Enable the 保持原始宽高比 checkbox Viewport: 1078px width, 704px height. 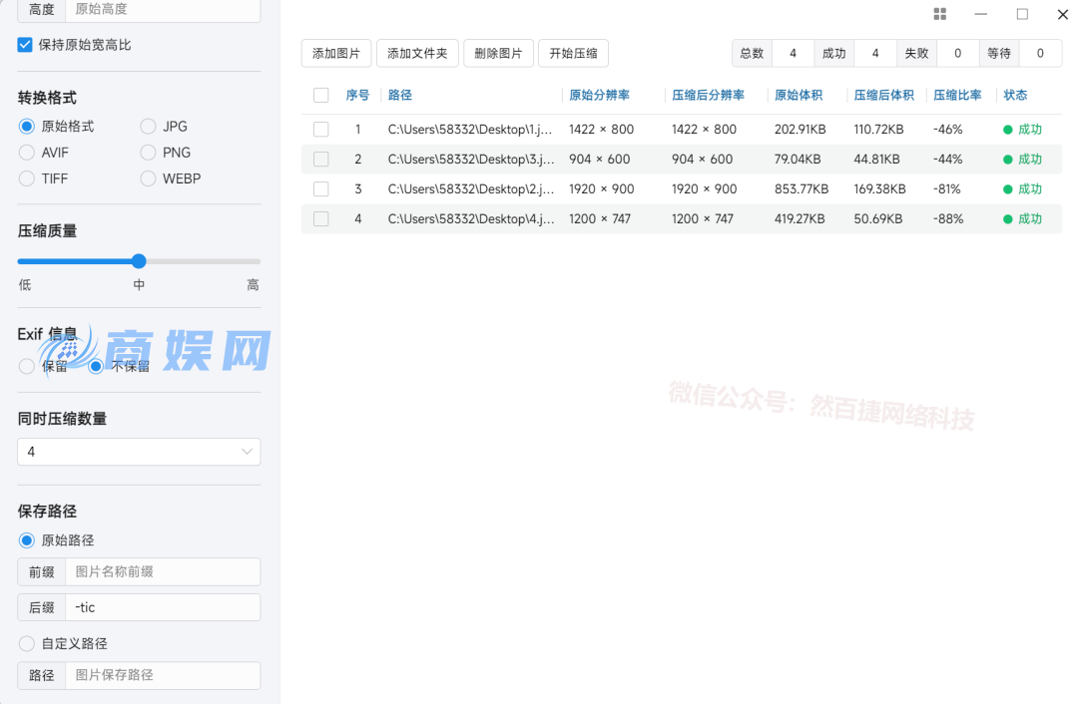point(24,44)
